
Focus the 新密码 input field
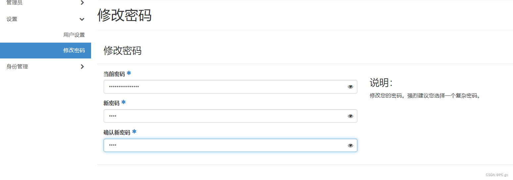(230, 116)
